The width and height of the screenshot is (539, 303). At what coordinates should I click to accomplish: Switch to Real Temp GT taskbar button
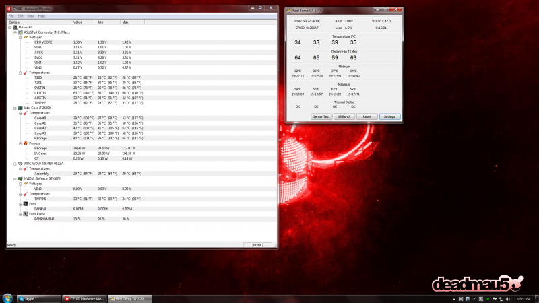130,299
